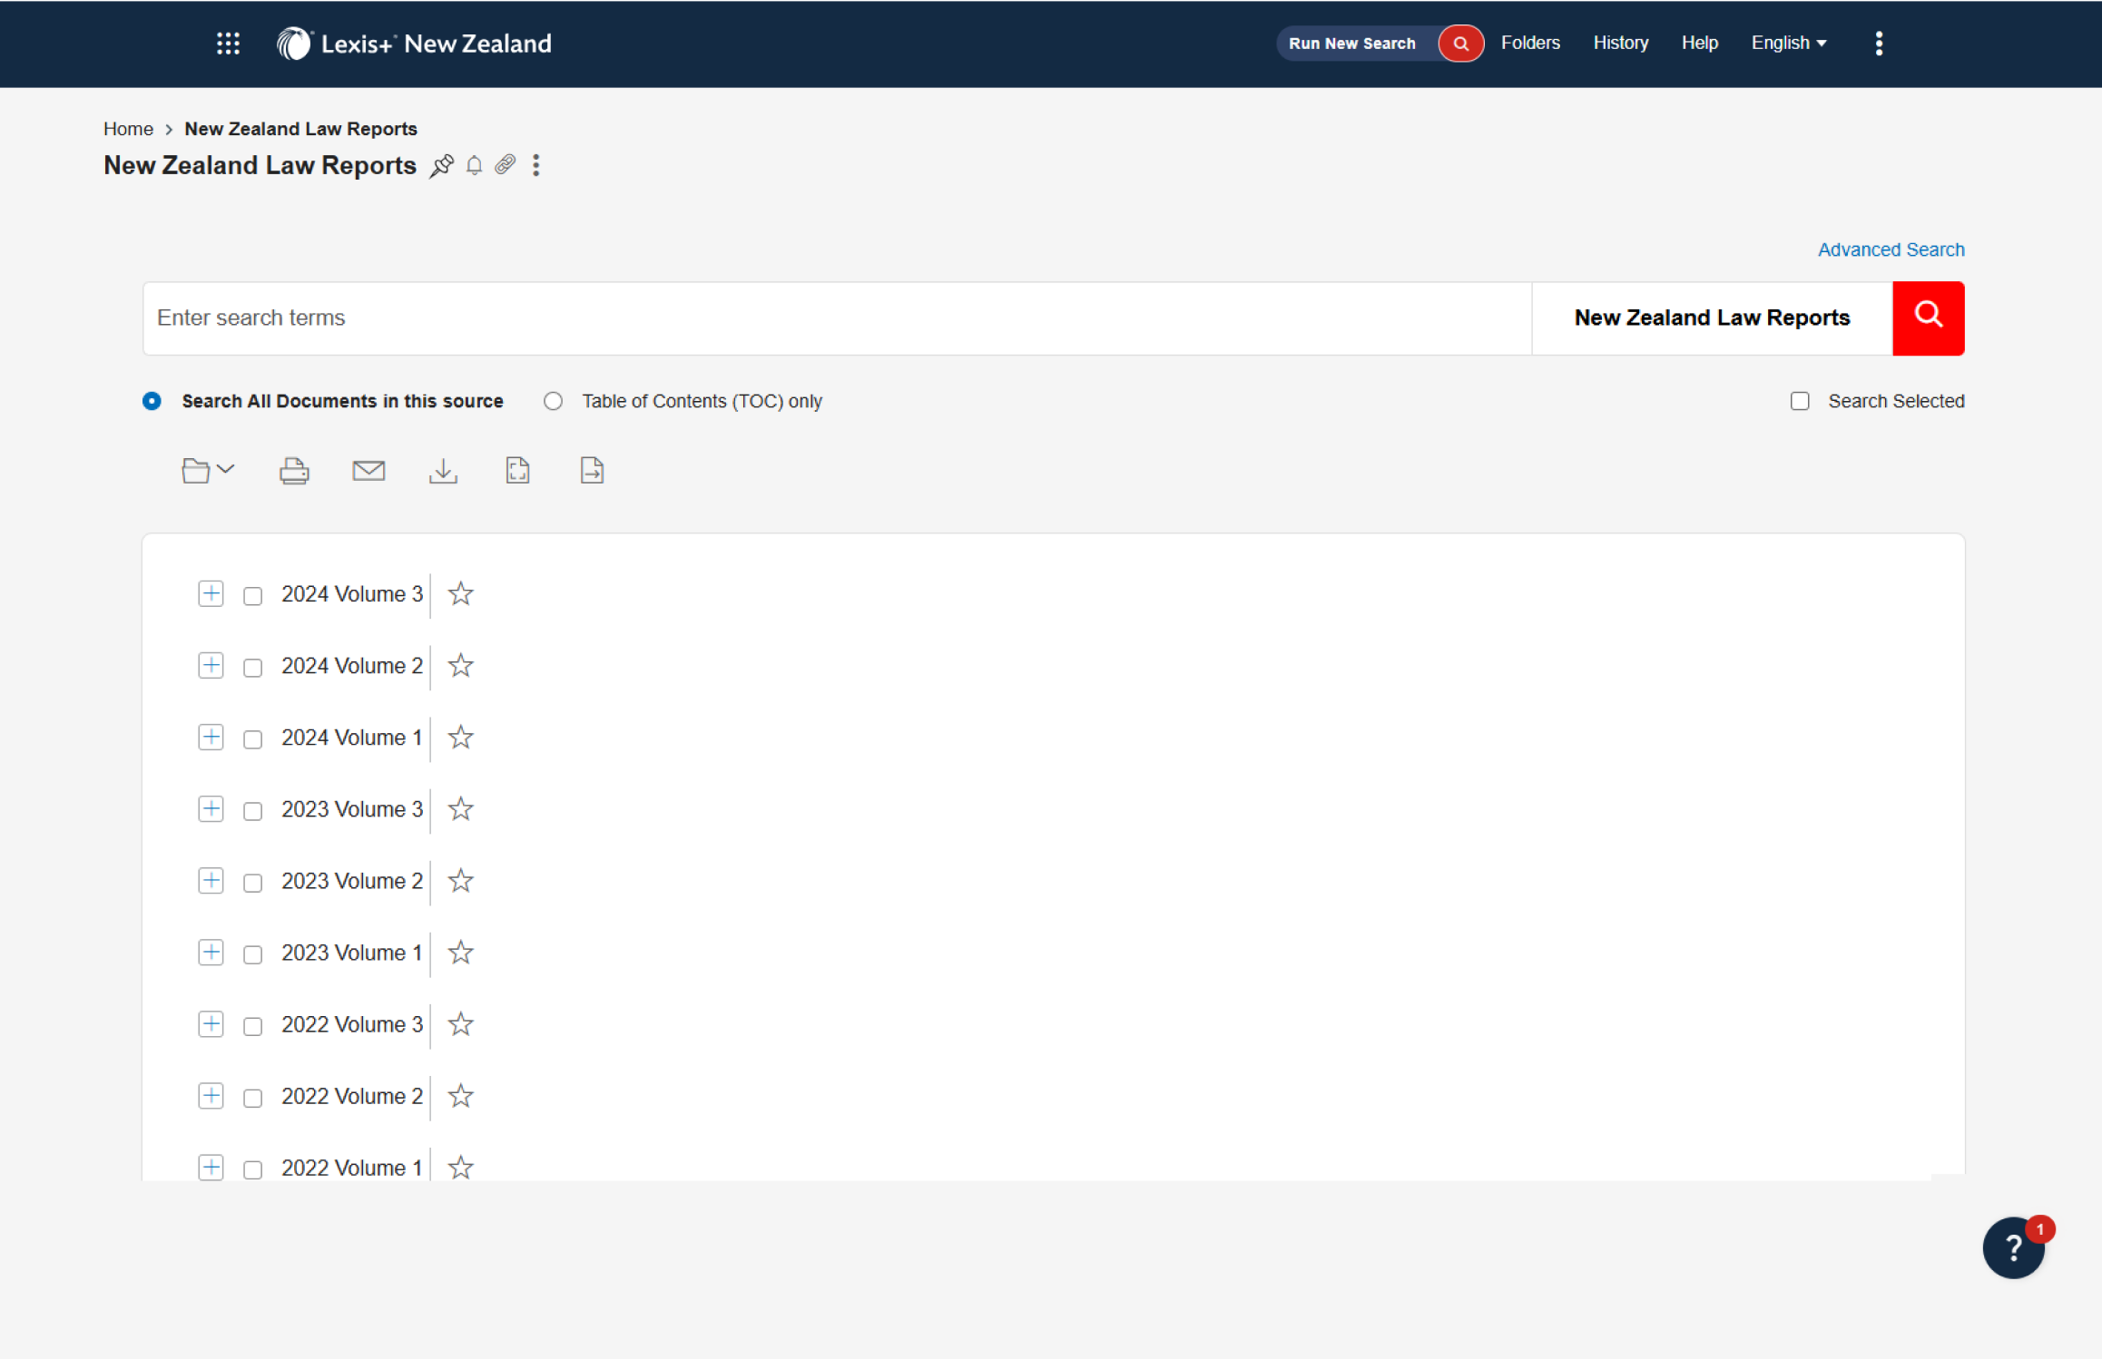The width and height of the screenshot is (2102, 1359).
Task: Expand the 2022 Volume 2 node
Action: (211, 1095)
